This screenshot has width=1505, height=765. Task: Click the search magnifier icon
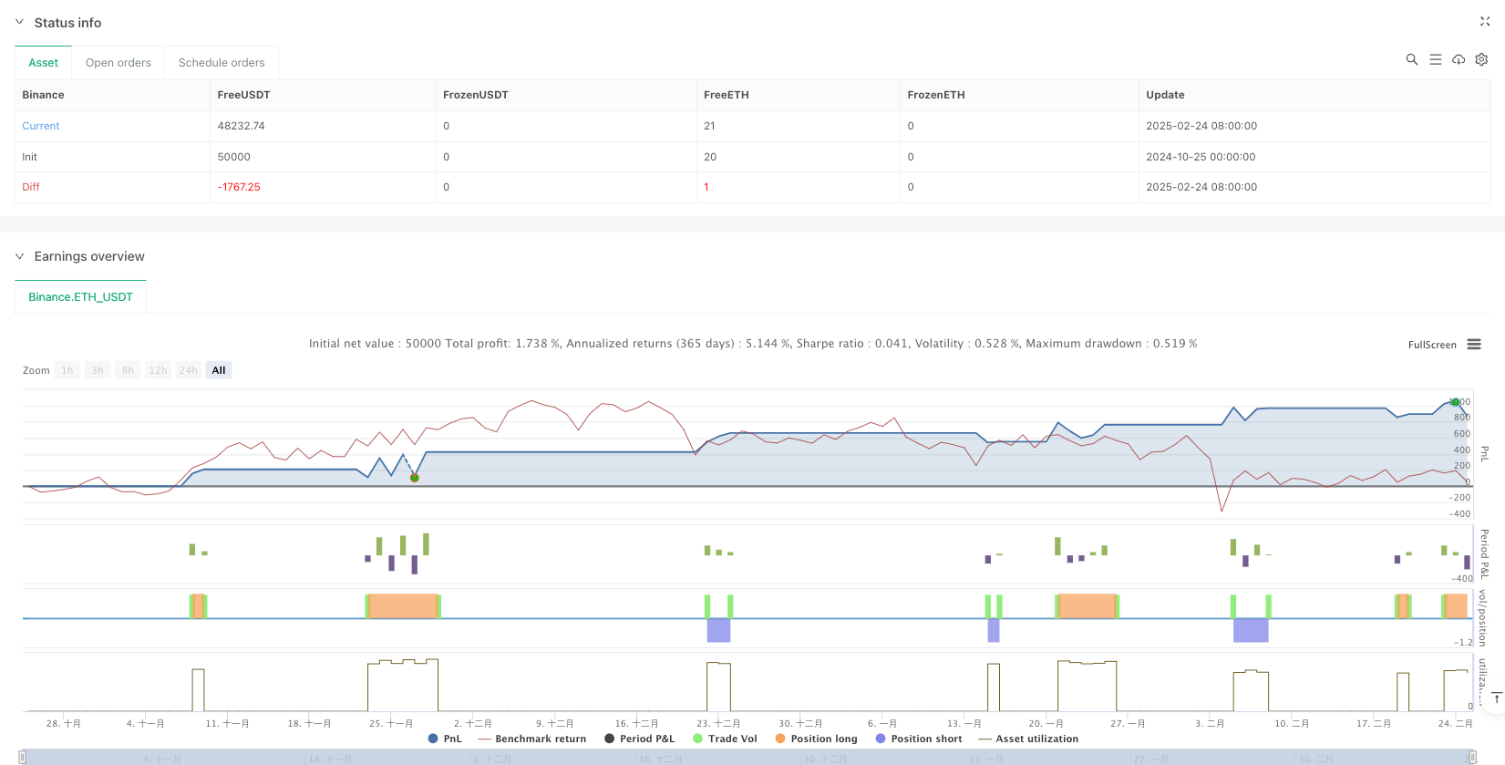tap(1411, 59)
